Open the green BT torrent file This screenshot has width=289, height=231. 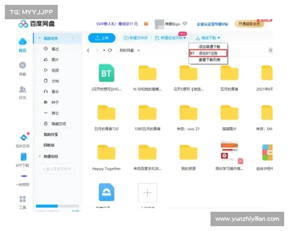pyautogui.click(x=106, y=73)
